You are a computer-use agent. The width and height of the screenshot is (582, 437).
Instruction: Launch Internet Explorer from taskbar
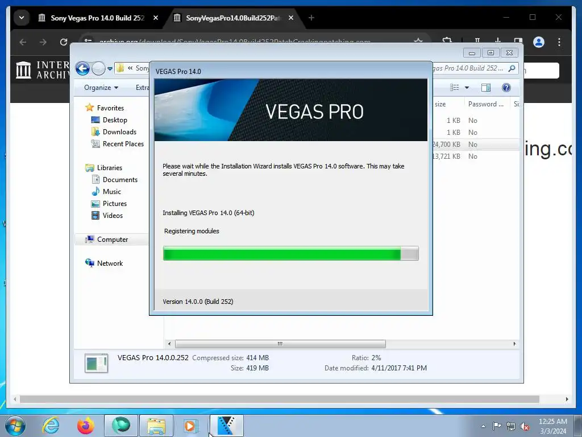(51, 426)
